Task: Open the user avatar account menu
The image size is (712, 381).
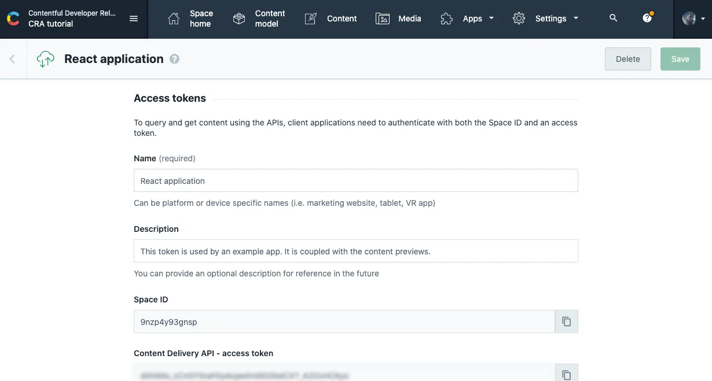Action: 693,19
